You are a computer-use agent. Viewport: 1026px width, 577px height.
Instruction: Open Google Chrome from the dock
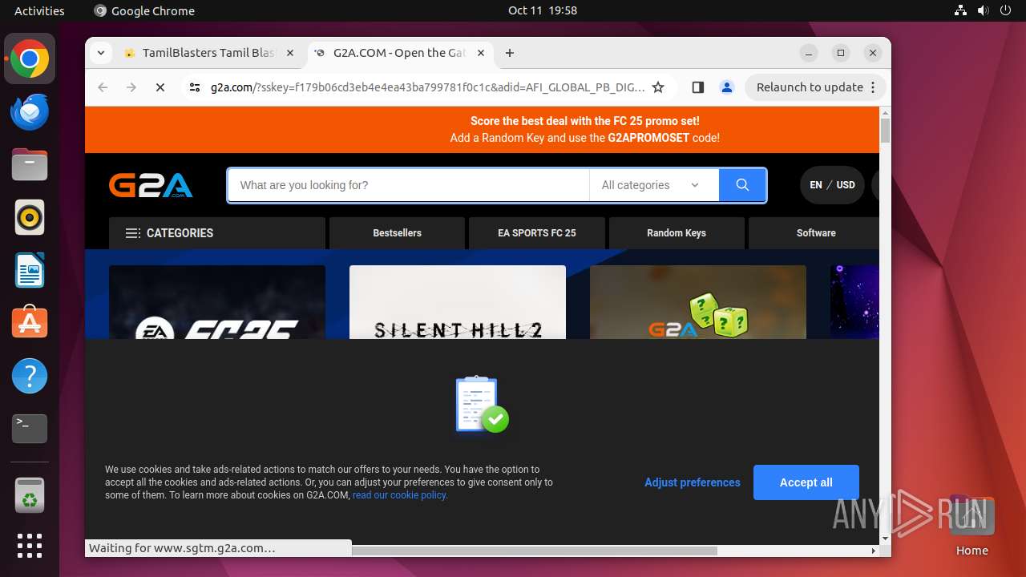coord(30,59)
